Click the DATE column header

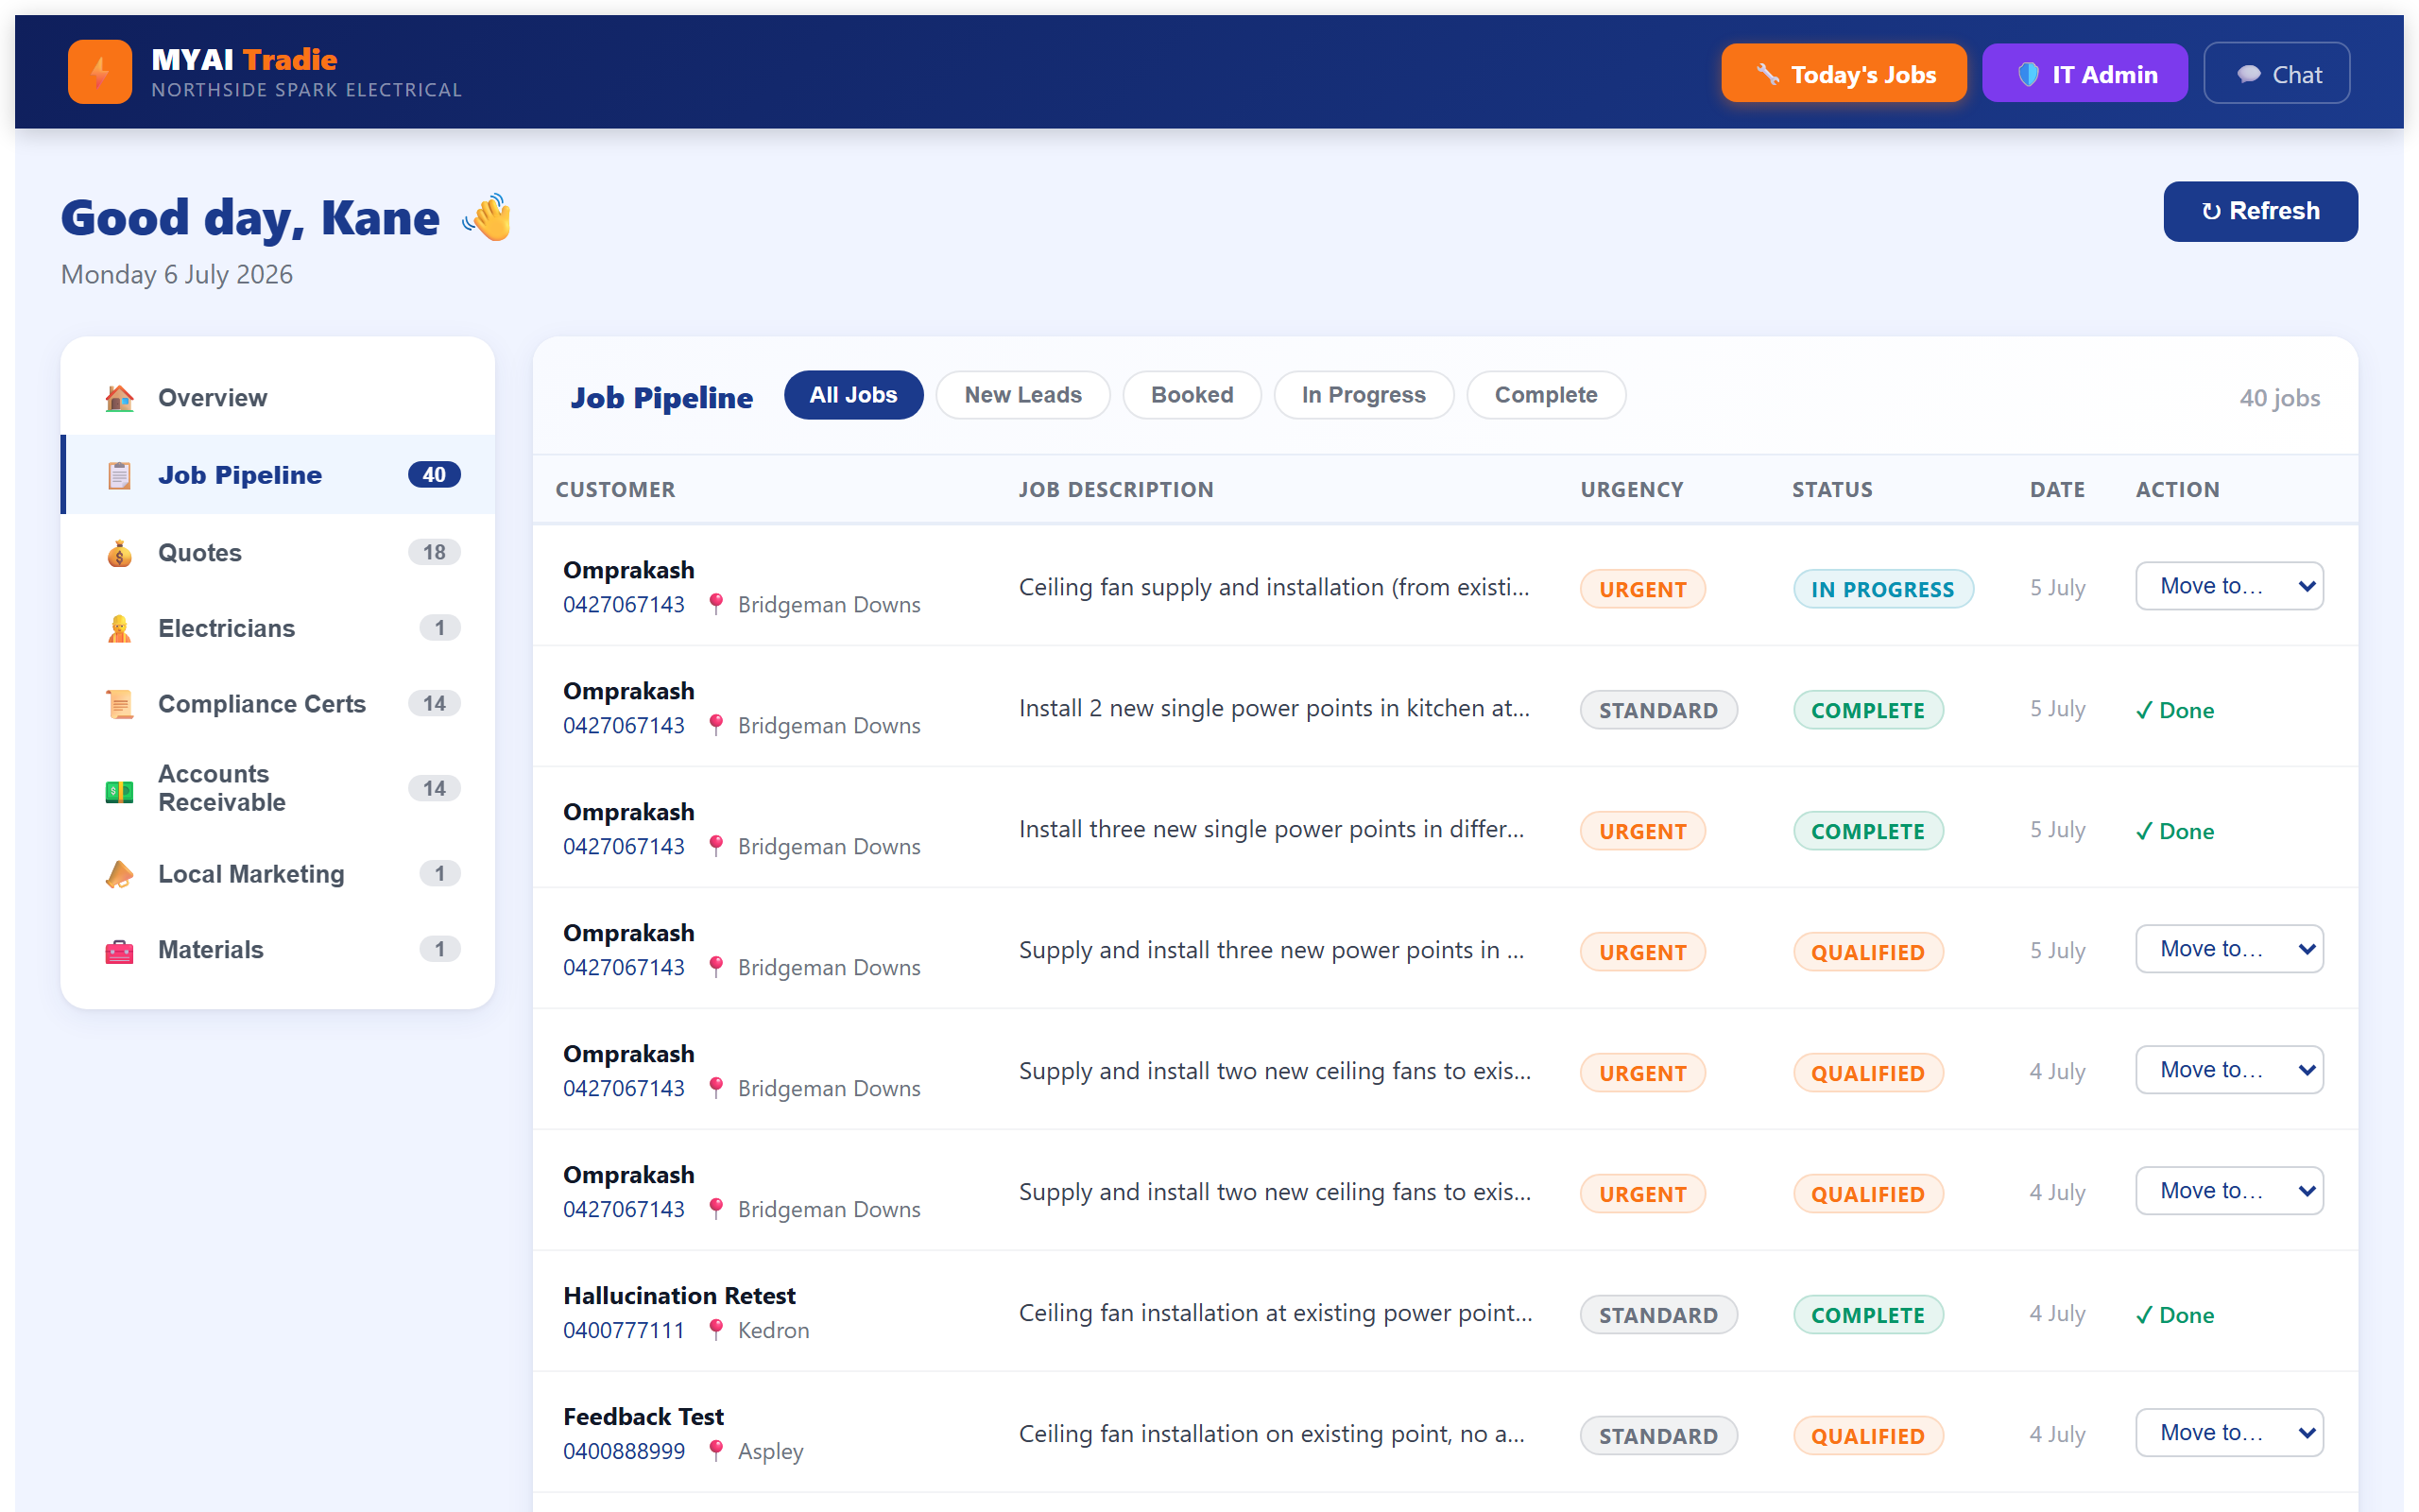(x=2056, y=490)
